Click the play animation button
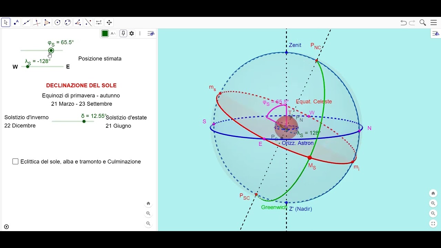Screen dimensions: 441x248 point(6,227)
